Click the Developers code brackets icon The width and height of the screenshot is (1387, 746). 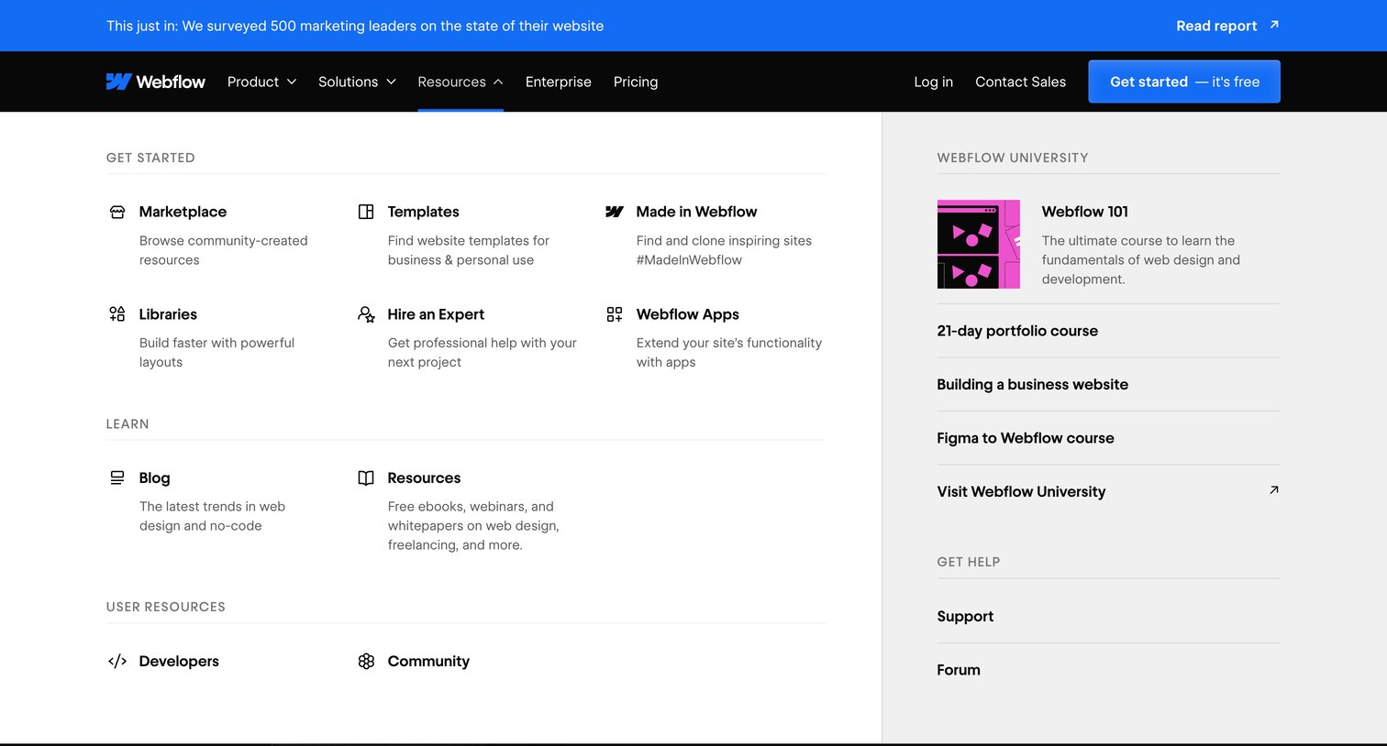(117, 661)
